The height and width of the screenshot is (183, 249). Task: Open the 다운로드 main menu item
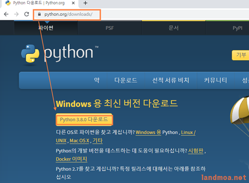(x=126, y=81)
